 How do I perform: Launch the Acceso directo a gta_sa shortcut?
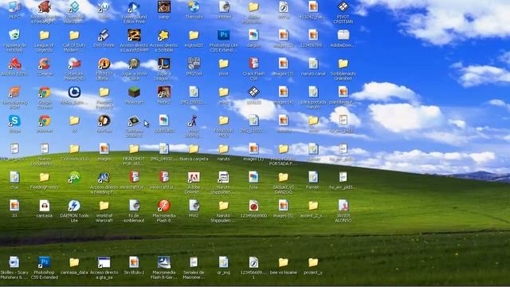(x=104, y=262)
